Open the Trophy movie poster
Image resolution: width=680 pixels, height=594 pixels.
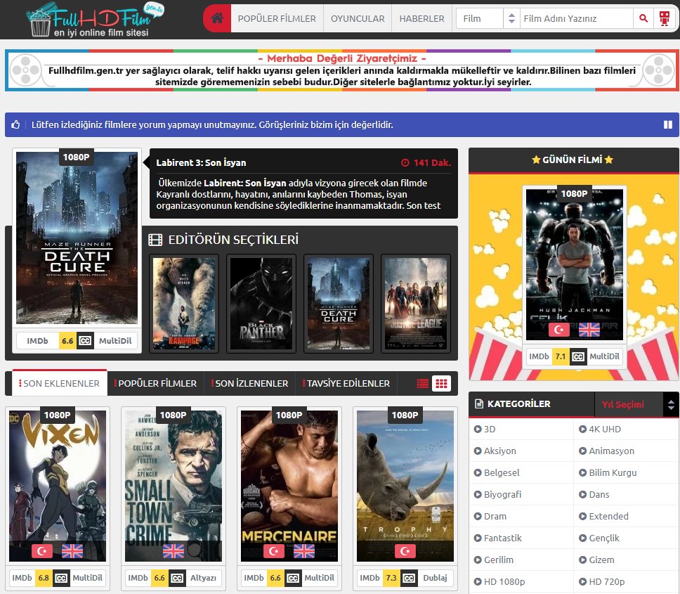[x=405, y=486]
